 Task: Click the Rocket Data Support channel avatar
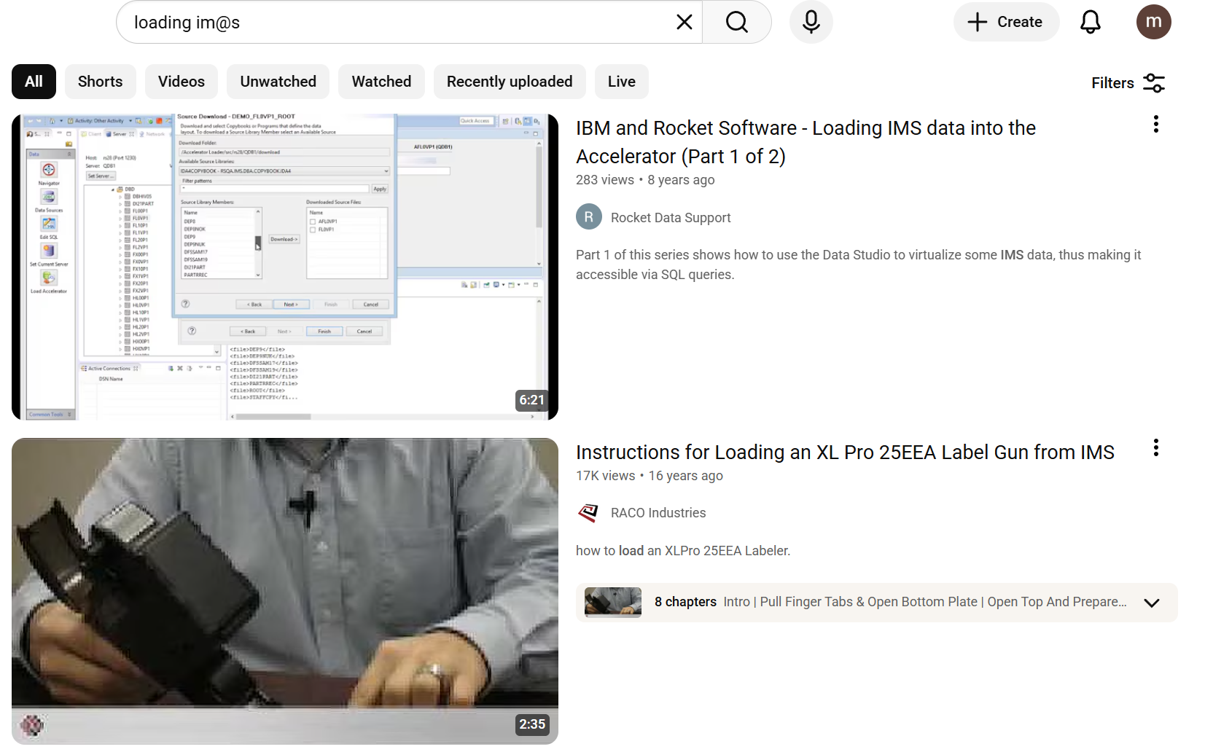[x=589, y=217]
